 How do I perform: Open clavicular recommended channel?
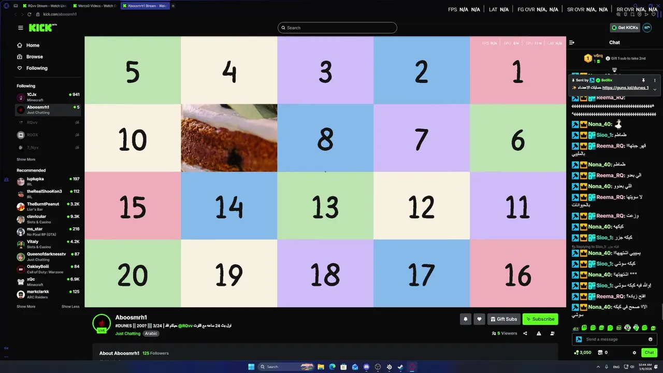click(x=48, y=219)
